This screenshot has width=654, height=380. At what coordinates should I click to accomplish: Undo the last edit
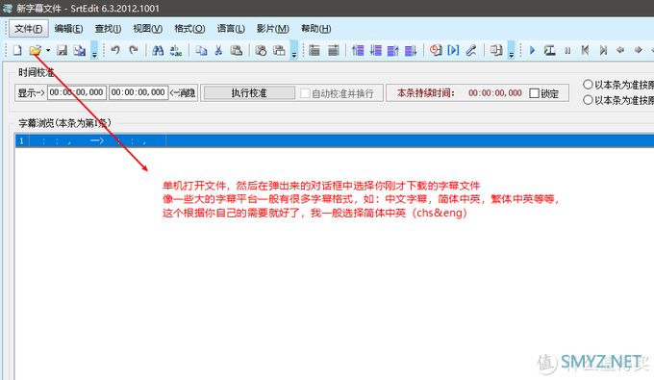[115, 50]
